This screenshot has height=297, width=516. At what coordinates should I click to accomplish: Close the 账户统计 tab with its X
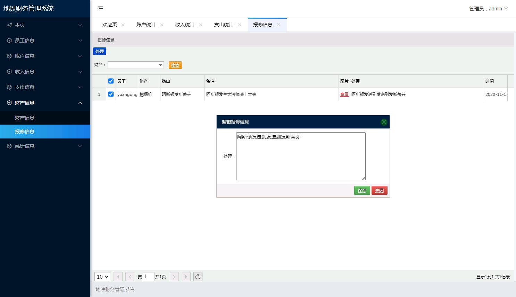click(x=162, y=25)
